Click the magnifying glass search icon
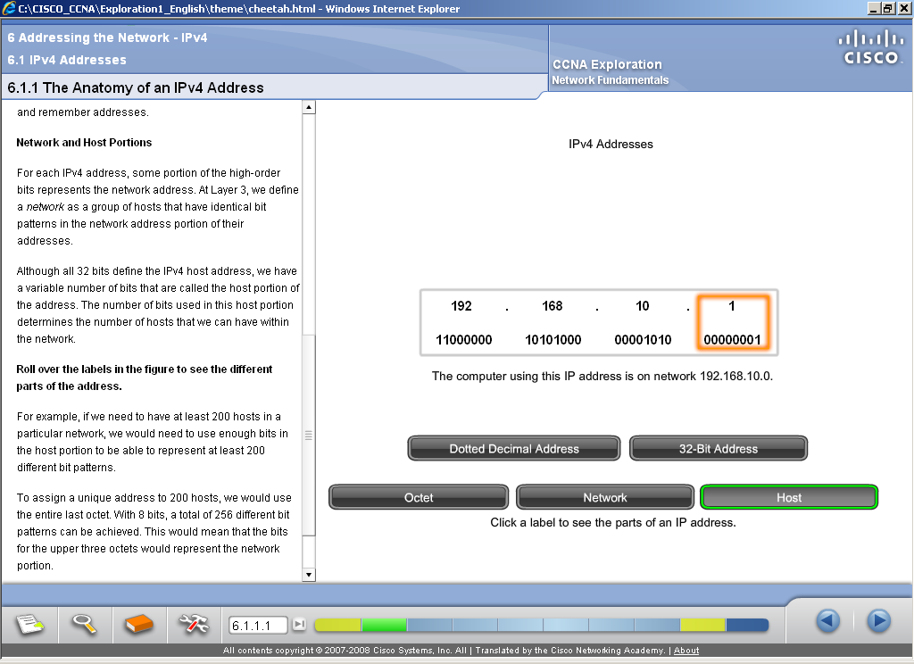This screenshot has height=664, width=914. point(84,625)
